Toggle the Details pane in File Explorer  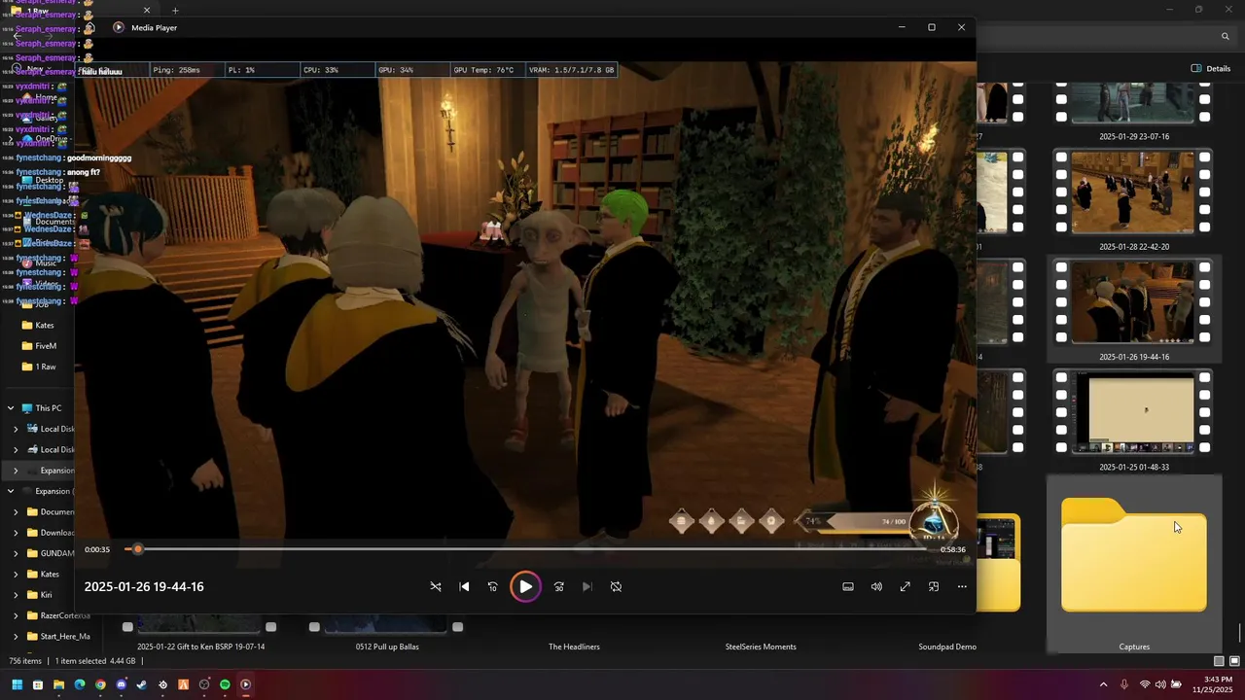[x=1211, y=68]
